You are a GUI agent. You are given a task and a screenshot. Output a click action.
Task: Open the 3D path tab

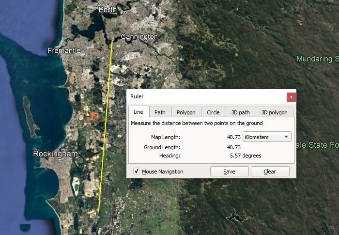pyautogui.click(x=240, y=112)
